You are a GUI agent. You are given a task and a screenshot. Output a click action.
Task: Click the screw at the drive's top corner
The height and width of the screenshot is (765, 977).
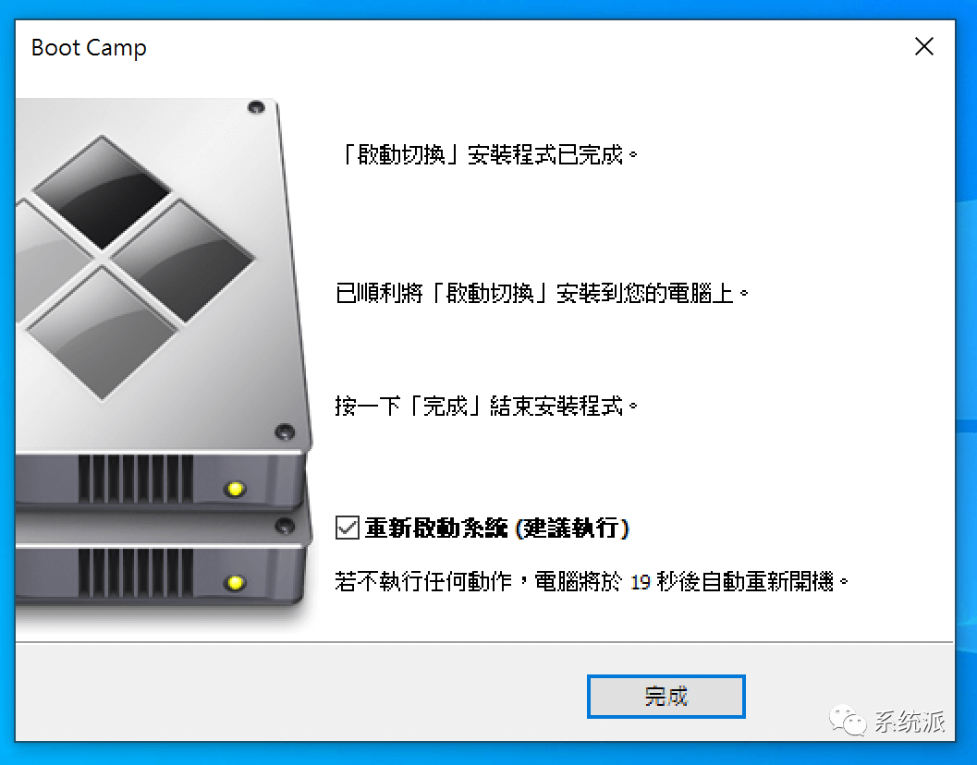tap(256, 107)
